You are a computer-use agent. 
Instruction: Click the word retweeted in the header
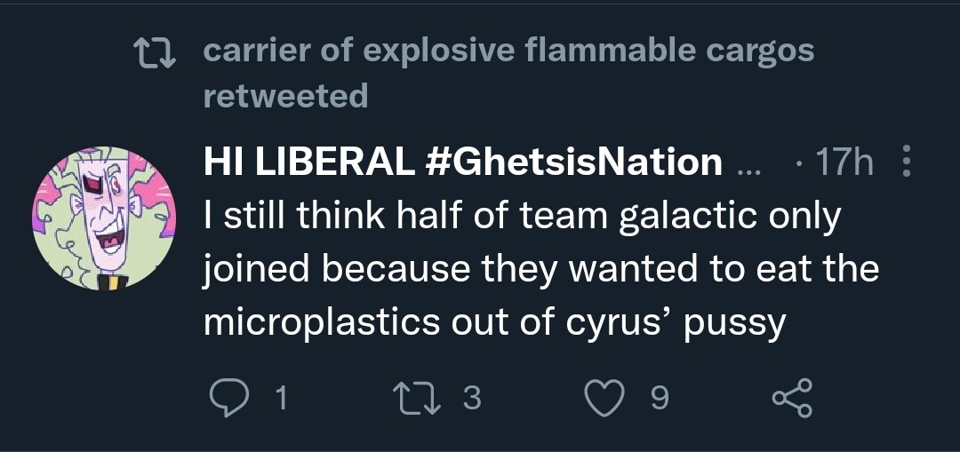[285, 94]
